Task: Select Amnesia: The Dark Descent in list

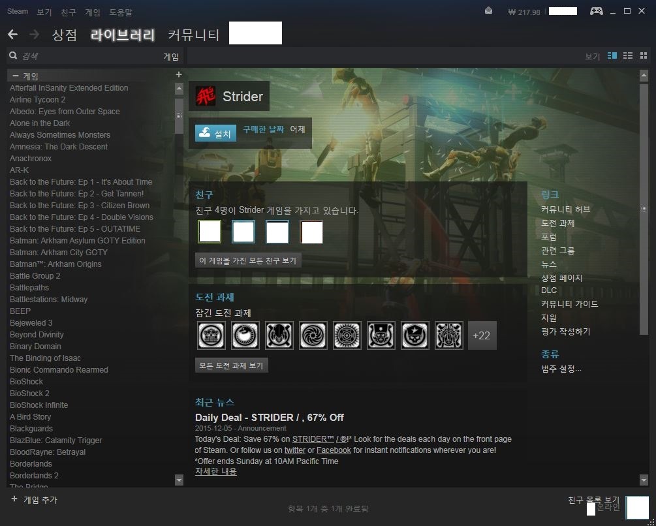Action: (59, 147)
